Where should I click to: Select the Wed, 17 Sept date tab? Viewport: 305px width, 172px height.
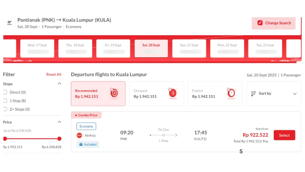click(37, 49)
